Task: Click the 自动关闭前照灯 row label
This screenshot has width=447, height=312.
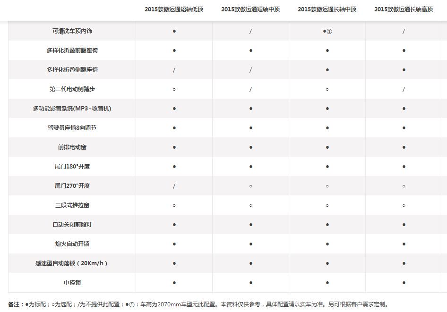Action: coord(72,225)
